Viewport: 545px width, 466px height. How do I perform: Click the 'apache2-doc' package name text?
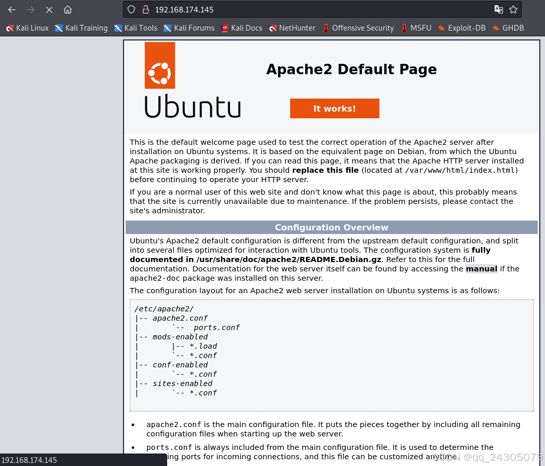tap(155, 278)
